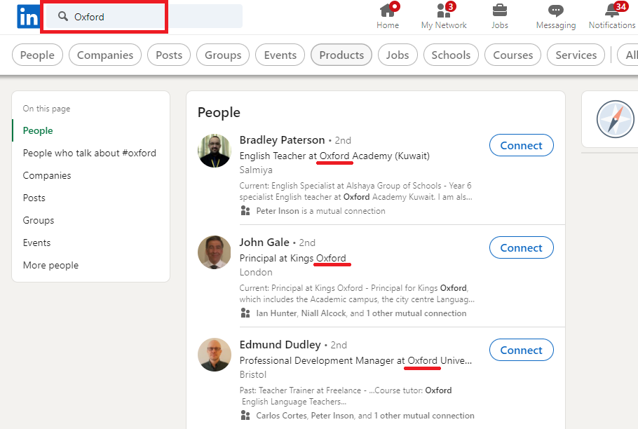Click 'Peter Inson is a mutual connection'
The image size is (638, 429).
pos(320,210)
